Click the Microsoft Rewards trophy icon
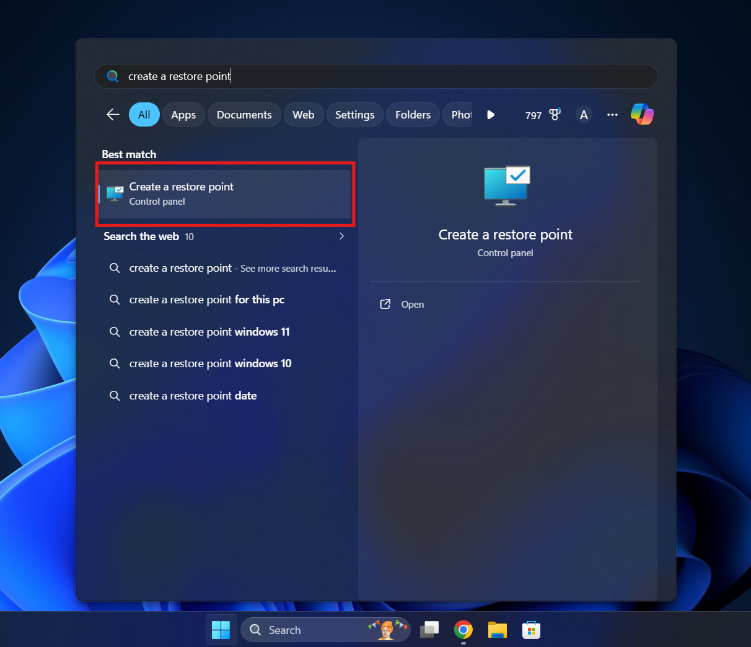 click(554, 114)
